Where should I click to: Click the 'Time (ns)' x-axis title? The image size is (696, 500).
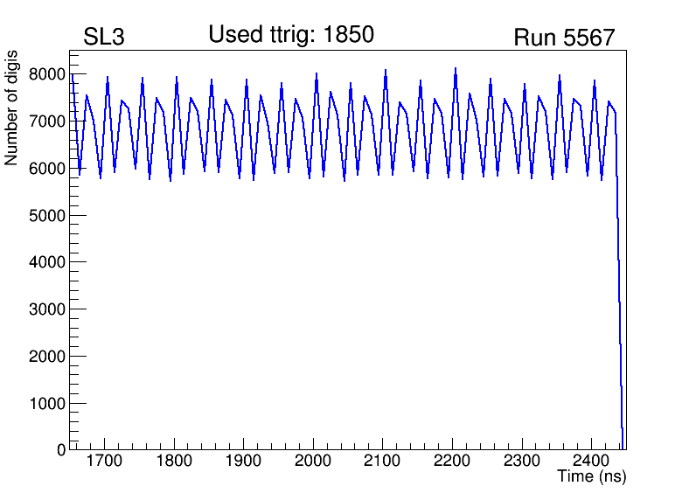tap(592, 477)
